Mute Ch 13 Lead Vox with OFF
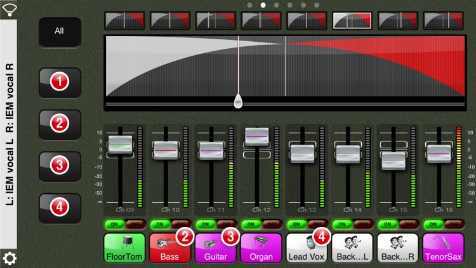Image resolution: width=476 pixels, height=268 pixels. (x=317, y=224)
